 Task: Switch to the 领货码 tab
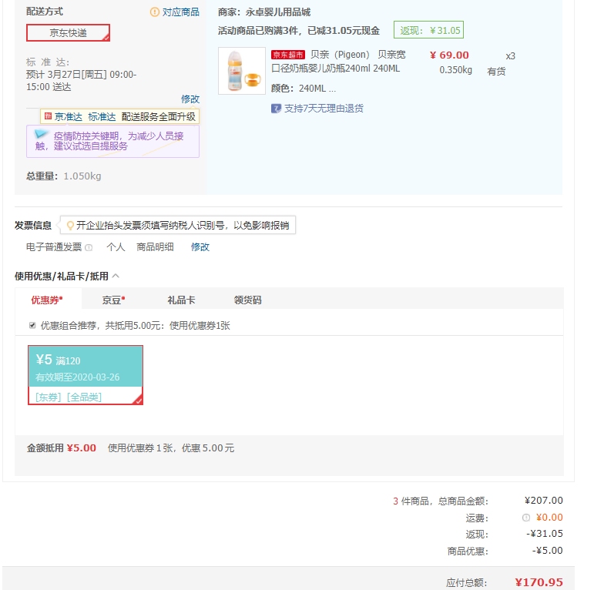point(248,300)
